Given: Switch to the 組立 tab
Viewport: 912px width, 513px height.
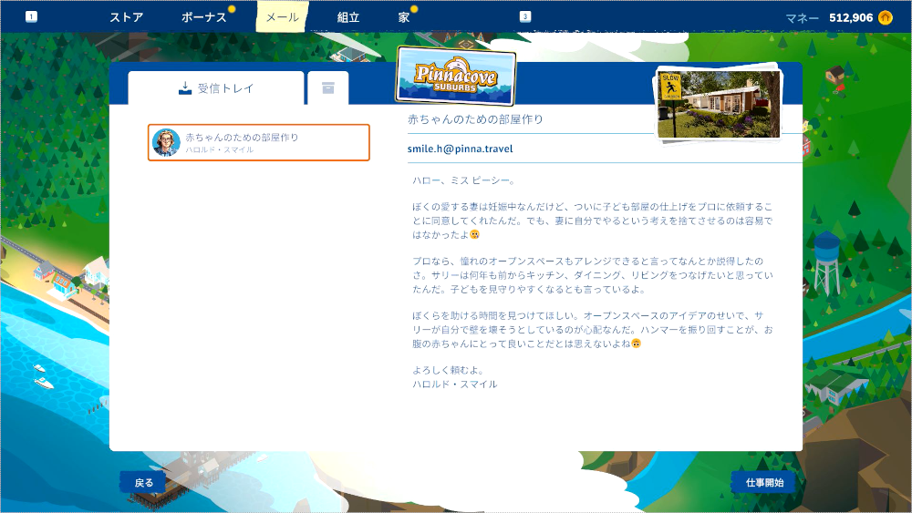Looking at the screenshot, I should (348, 17).
